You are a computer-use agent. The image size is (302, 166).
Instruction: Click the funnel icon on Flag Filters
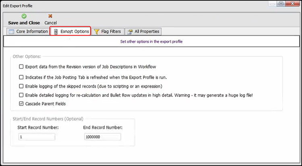click(x=97, y=31)
